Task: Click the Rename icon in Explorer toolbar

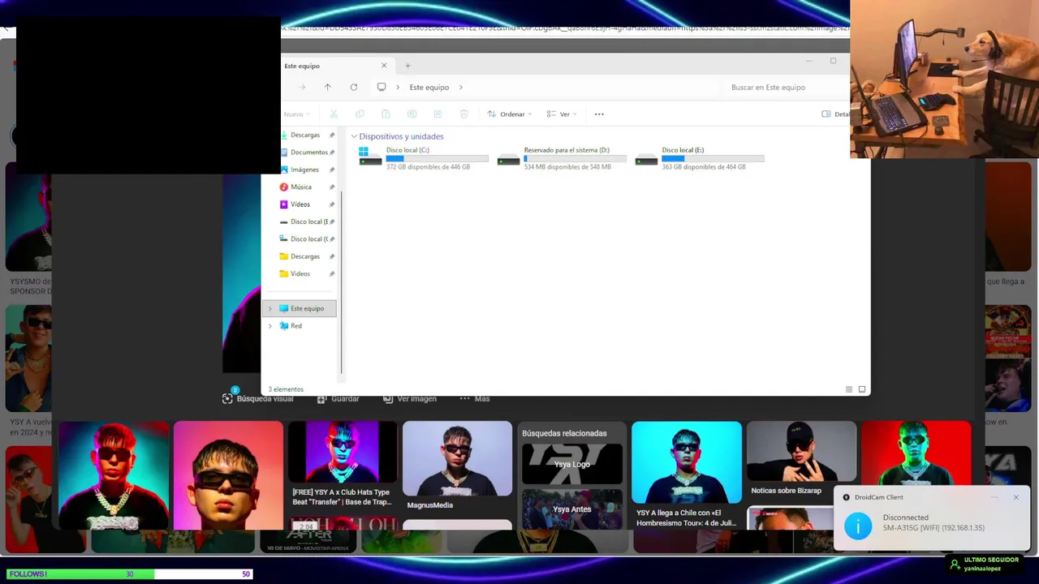Action: pyautogui.click(x=412, y=114)
